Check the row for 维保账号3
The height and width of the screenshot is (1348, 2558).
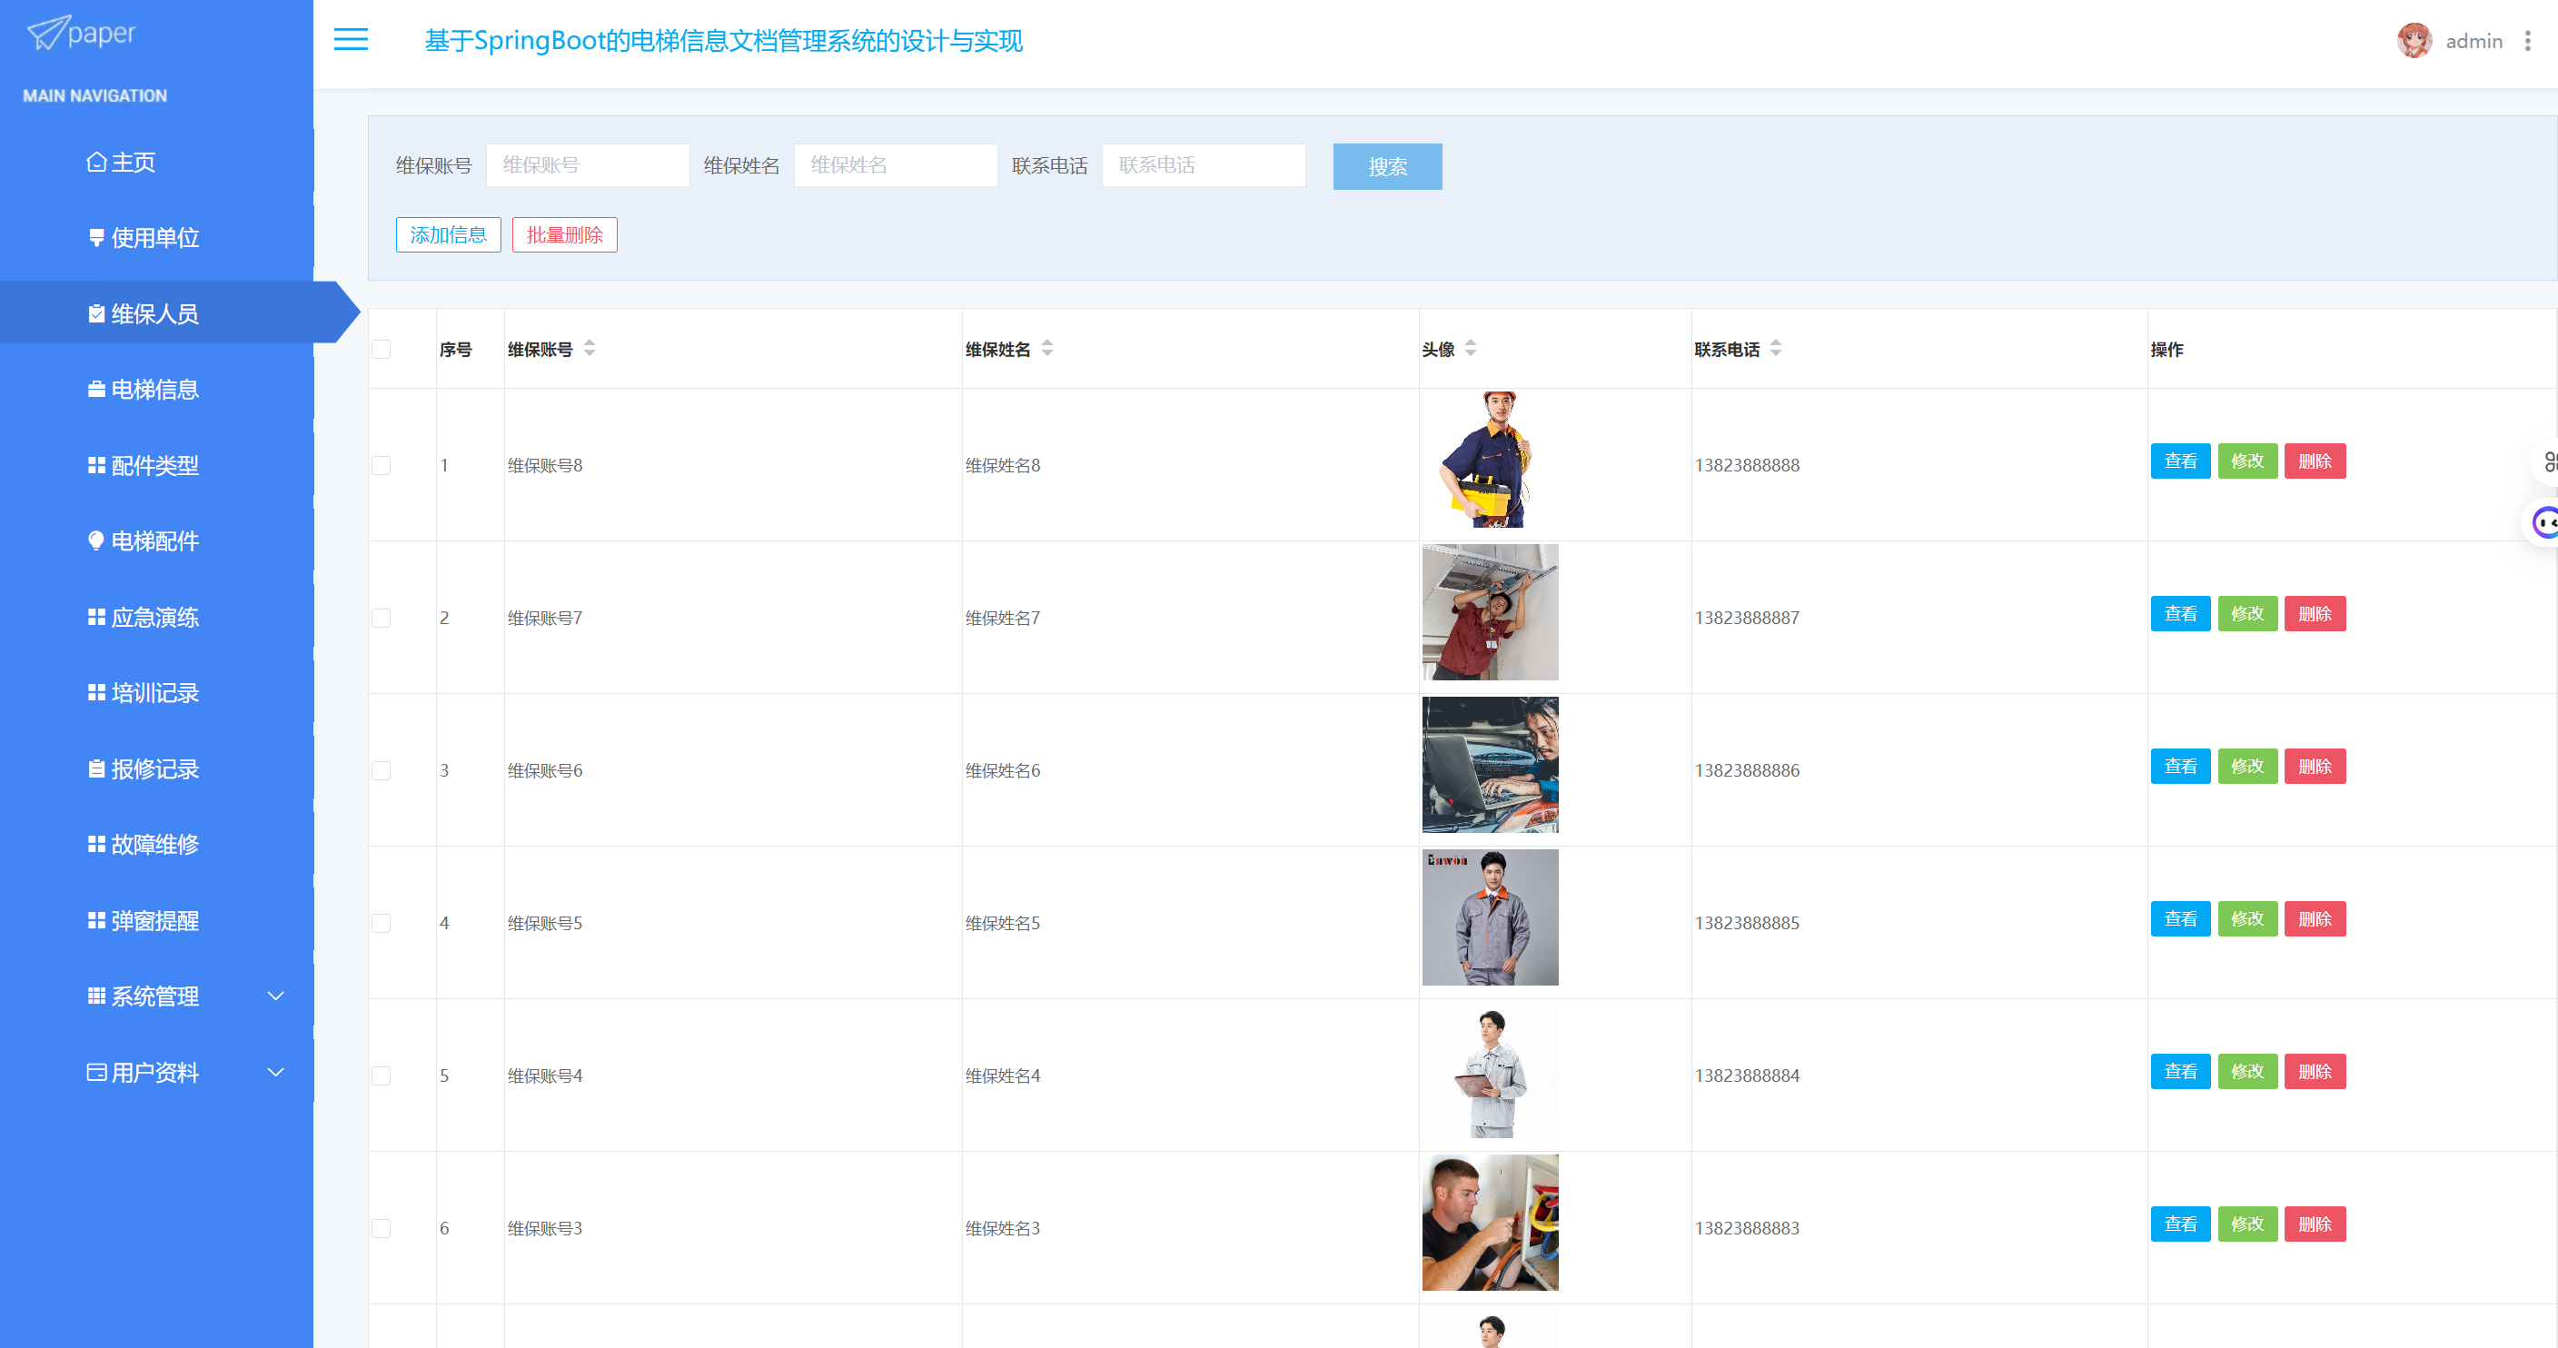tap(382, 1229)
